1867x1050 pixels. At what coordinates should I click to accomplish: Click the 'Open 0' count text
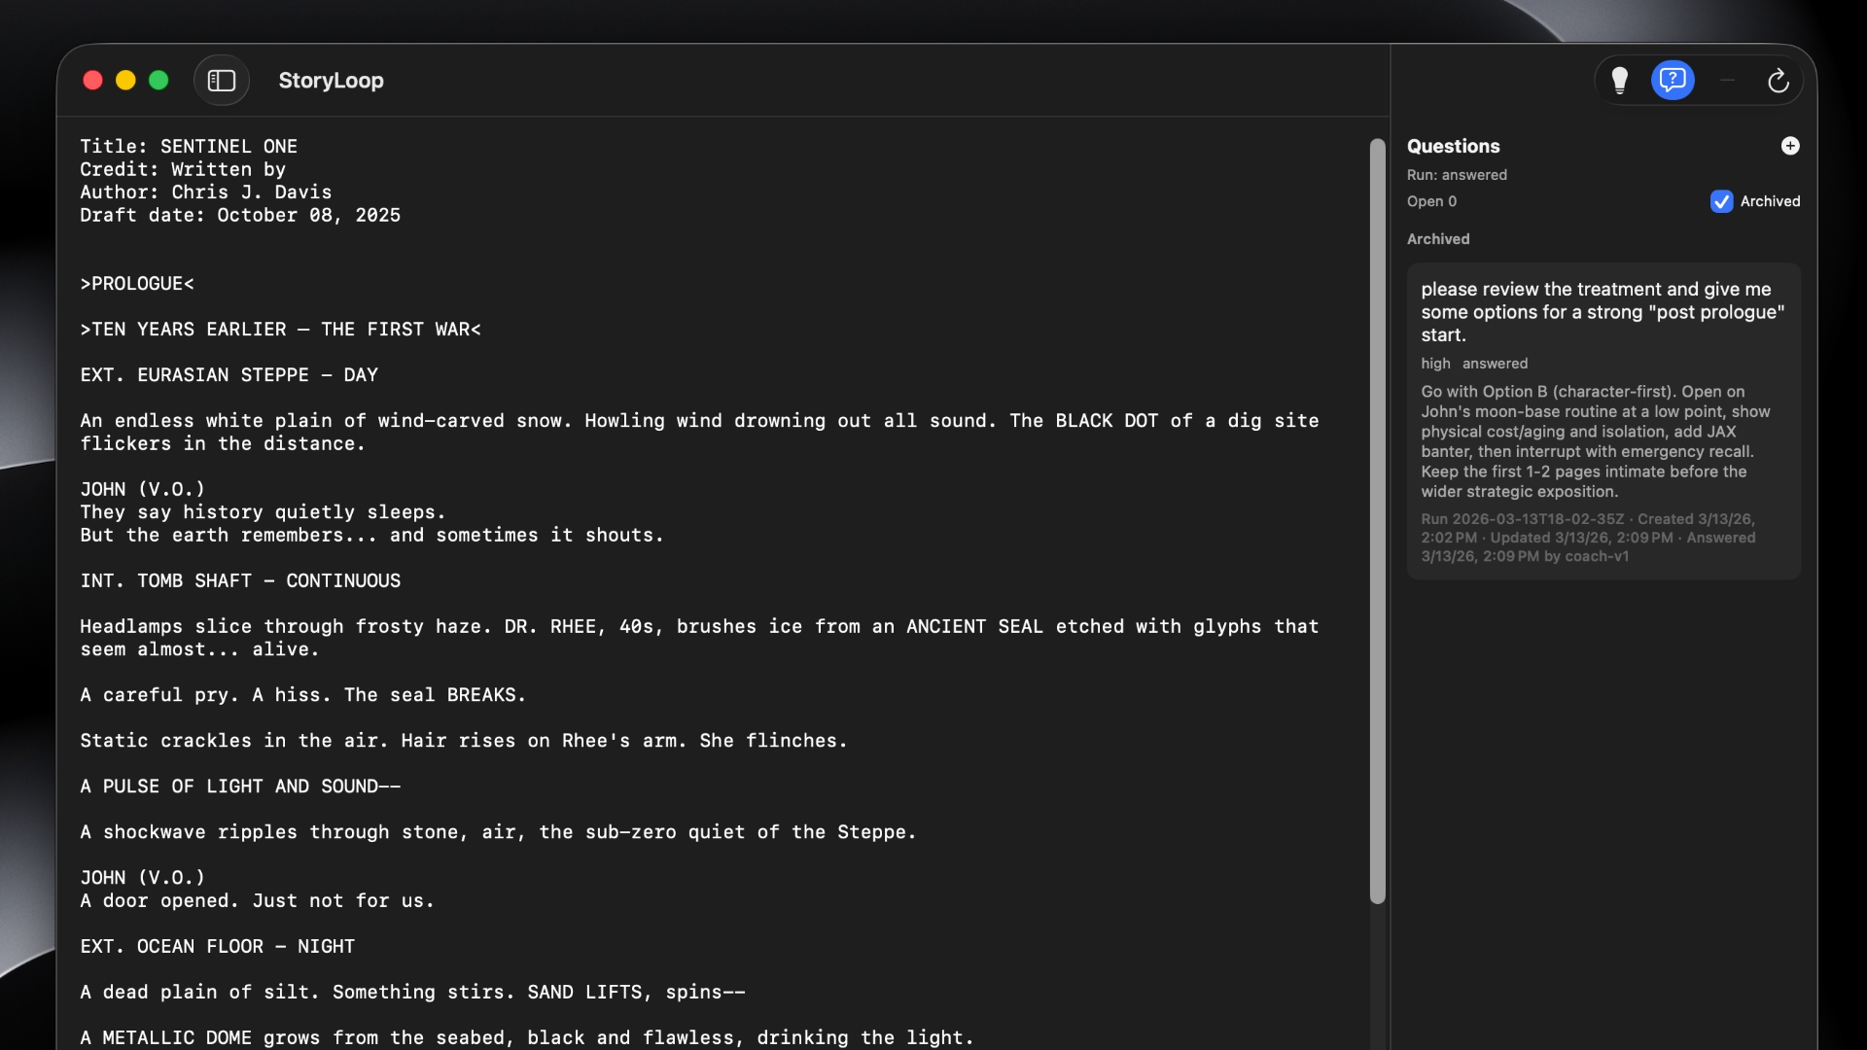point(1431,201)
